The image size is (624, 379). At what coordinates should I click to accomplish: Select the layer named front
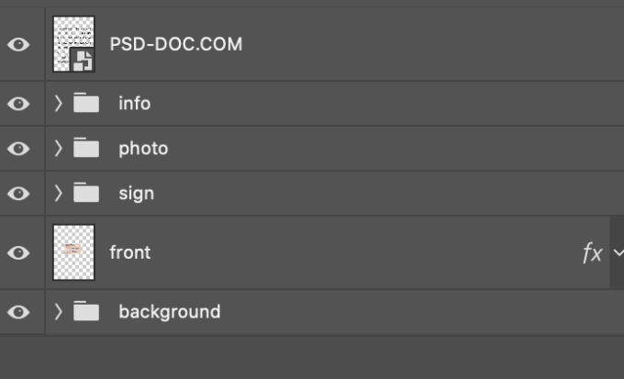tap(130, 252)
